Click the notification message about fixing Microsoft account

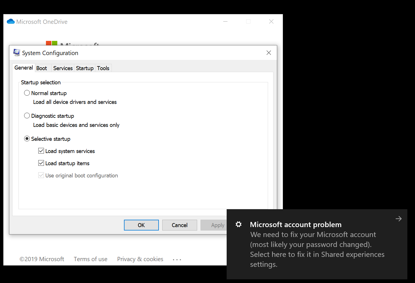(317, 250)
